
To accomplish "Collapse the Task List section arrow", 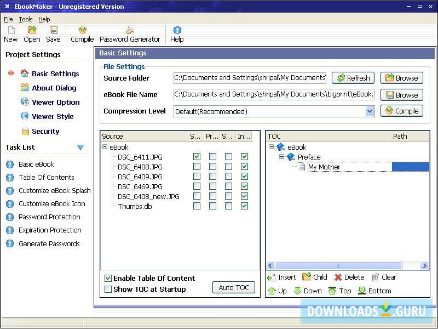I will 80,147.
